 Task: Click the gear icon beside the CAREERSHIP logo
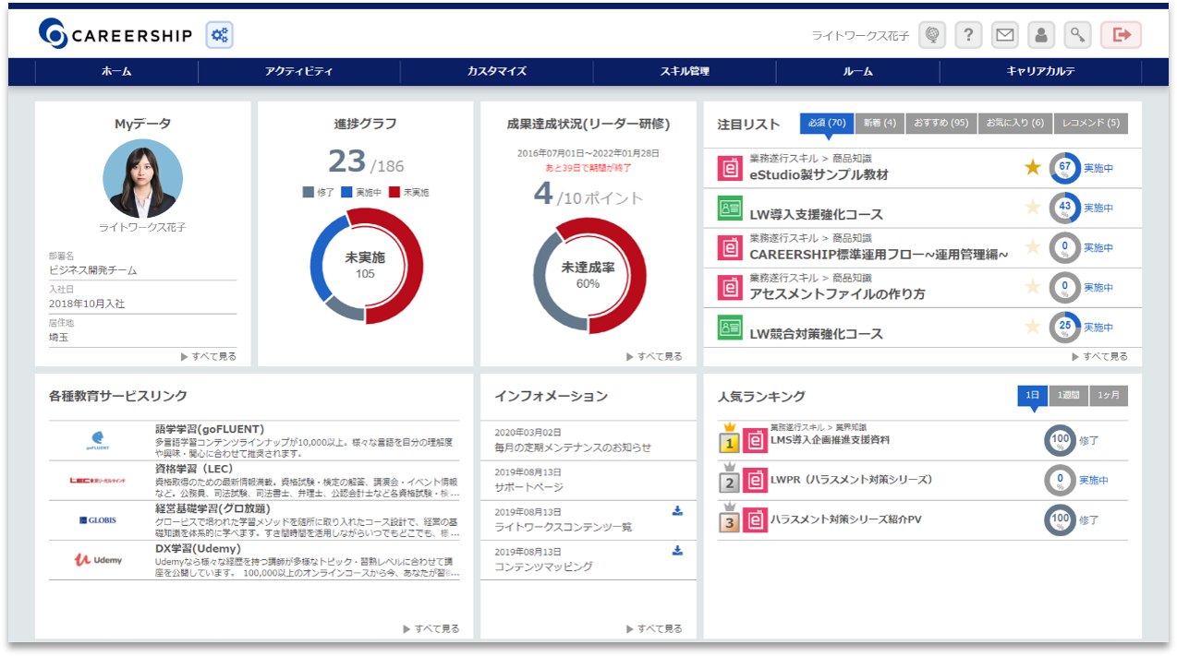point(219,34)
